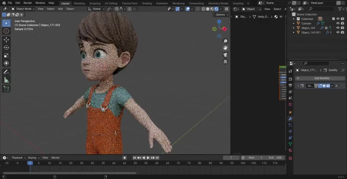347x179 pixels.
Task: Open the Render properties tab
Action: click(290, 79)
